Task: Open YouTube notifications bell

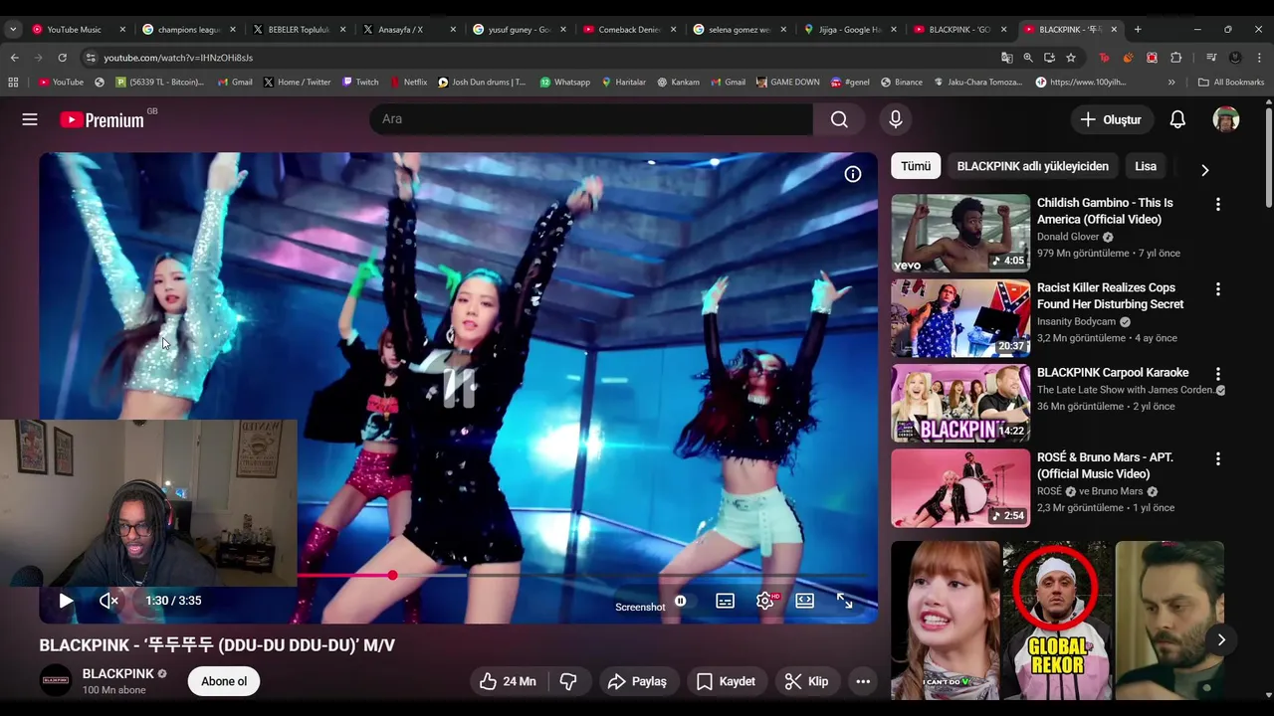Action: 1177,119
